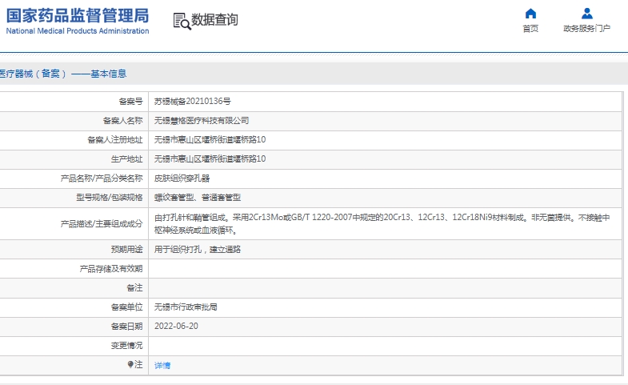Click the 首页 text label
This screenshot has width=628, height=385.
tap(530, 29)
